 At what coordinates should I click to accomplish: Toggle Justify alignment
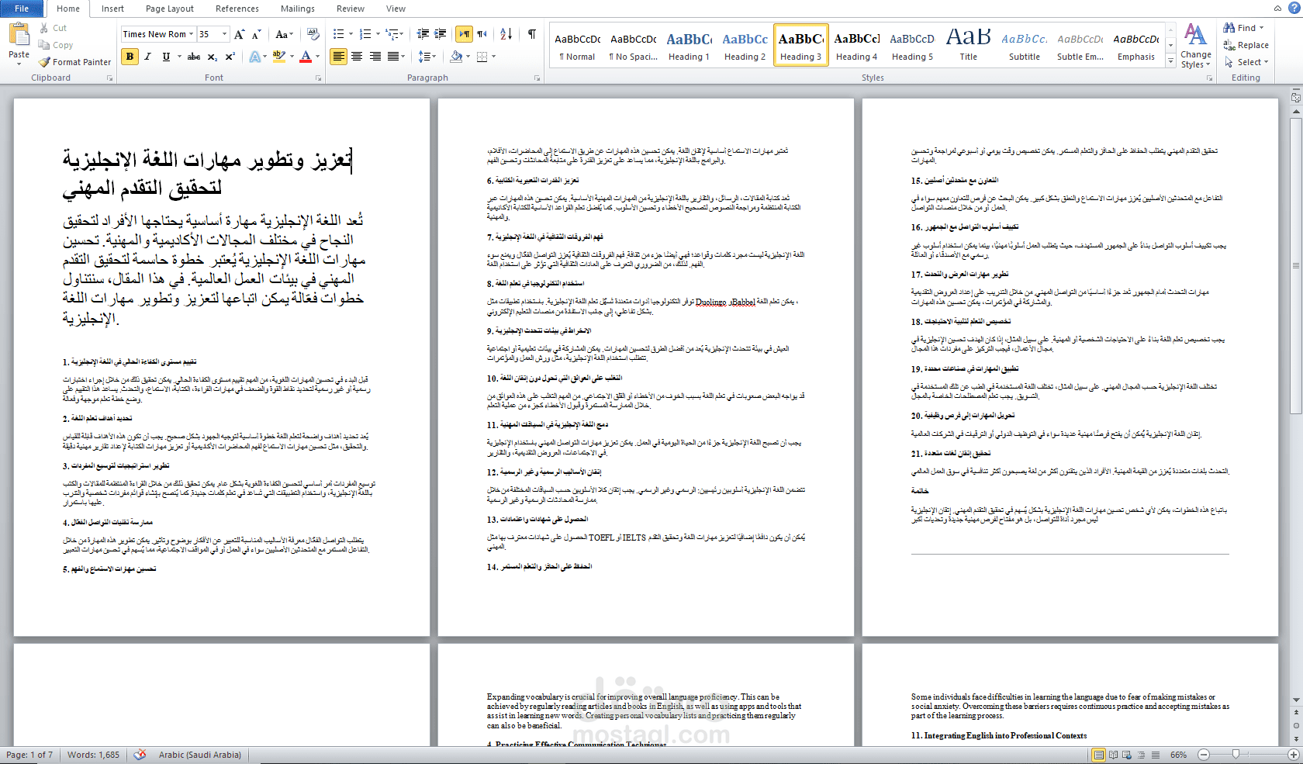click(393, 57)
